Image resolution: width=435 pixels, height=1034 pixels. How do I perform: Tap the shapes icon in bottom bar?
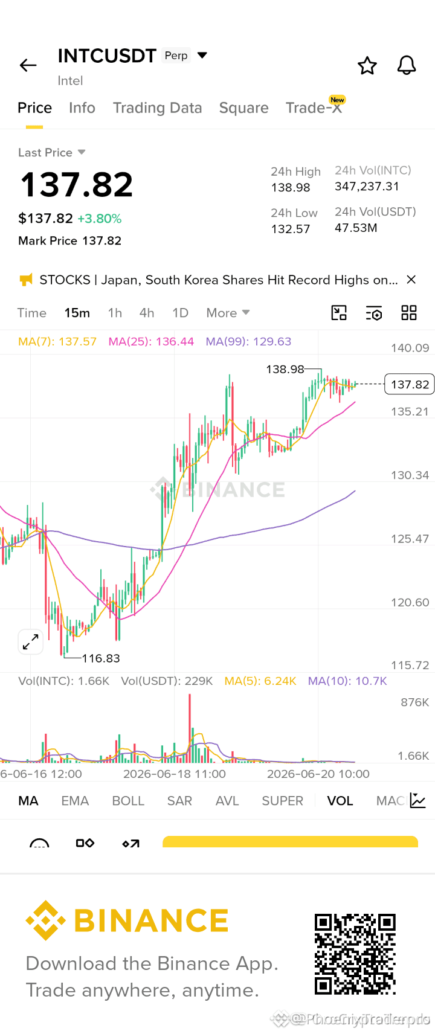tap(85, 843)
